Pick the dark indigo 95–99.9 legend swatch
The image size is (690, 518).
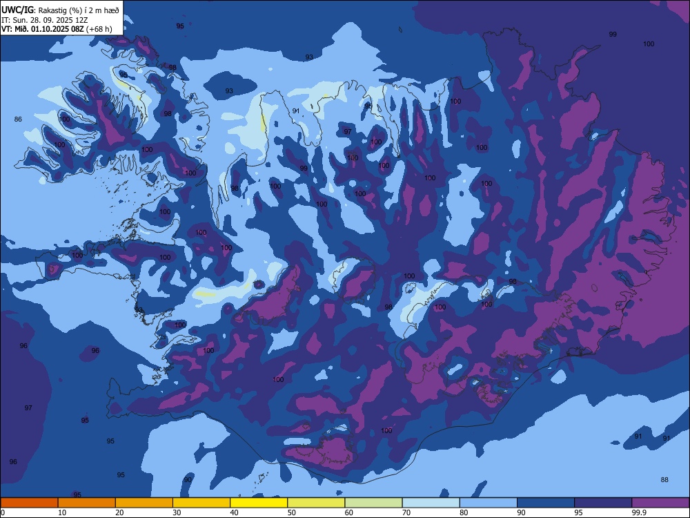click(x=603, y=503)
